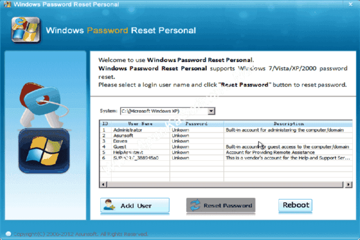This screenshot has height=240, width=360.
Task: Click the Reboot button
Action: pyautogui.click(x=295, y=205)
